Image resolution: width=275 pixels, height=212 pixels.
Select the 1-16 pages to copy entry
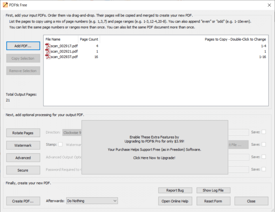(262, 57)
